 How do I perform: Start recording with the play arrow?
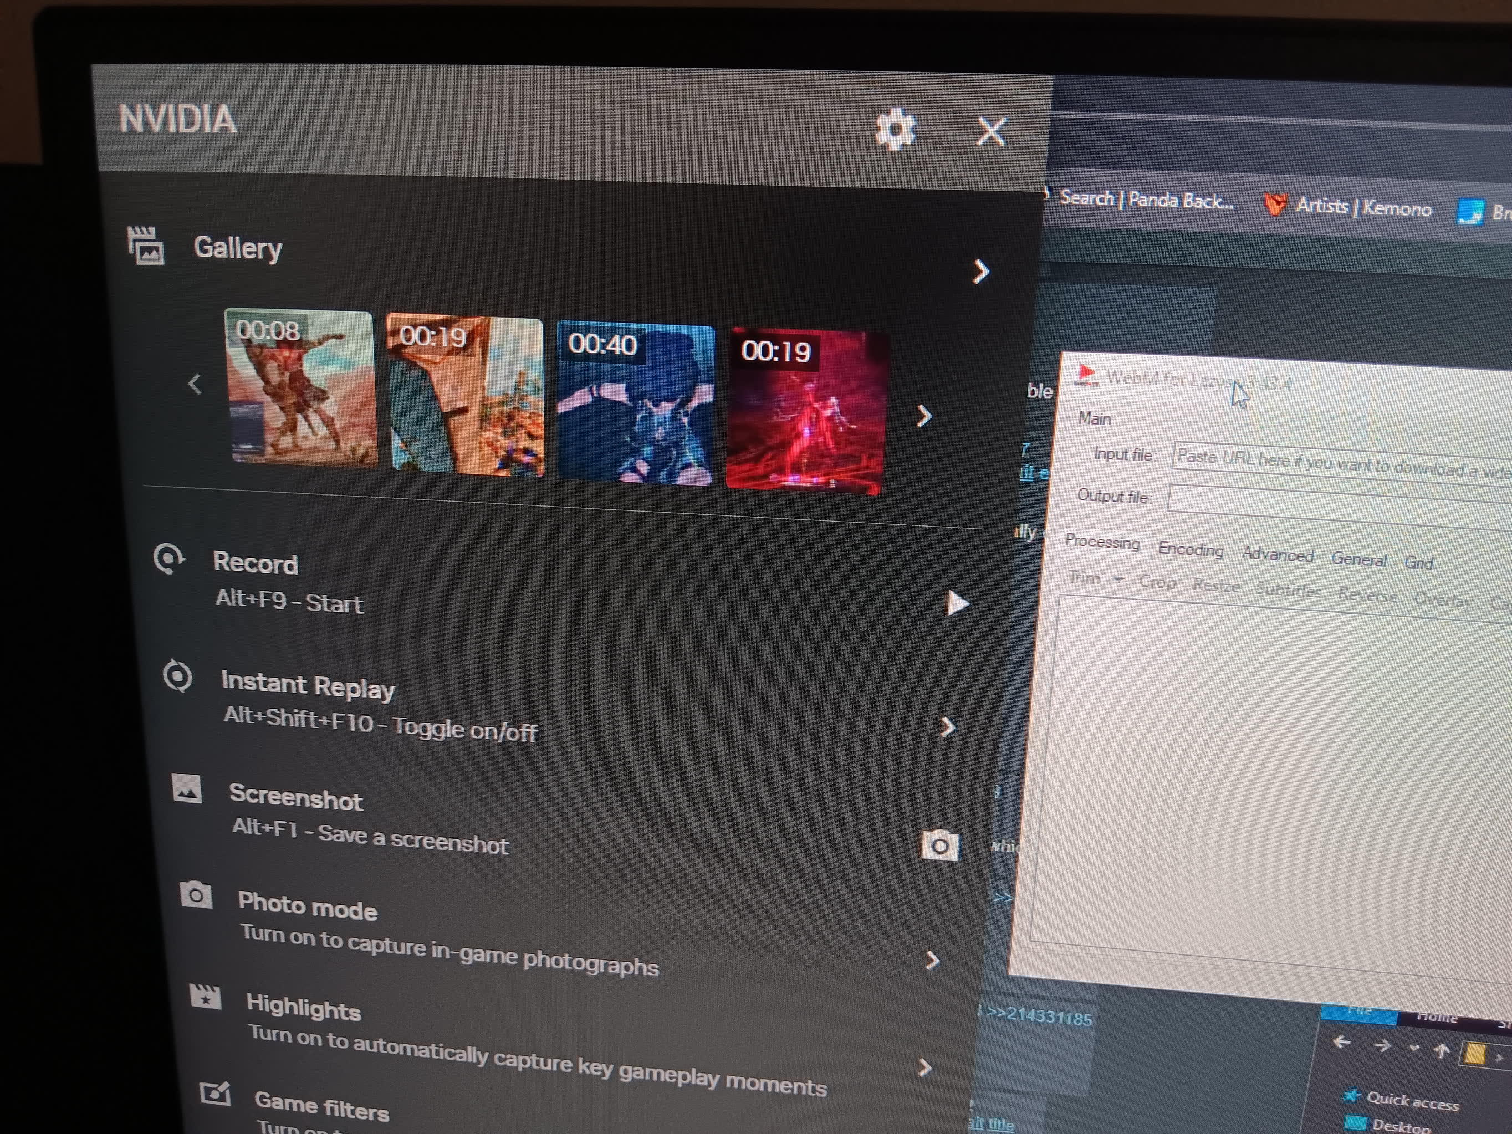tap(957, 604)
